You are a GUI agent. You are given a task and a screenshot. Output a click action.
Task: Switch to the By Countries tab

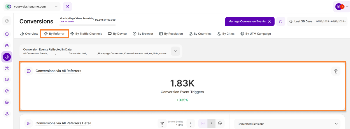point(200,34)
